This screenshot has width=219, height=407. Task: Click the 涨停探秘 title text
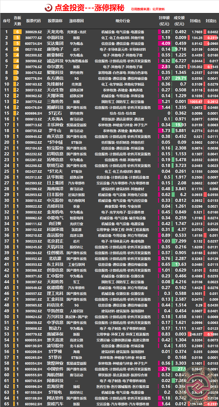[x=109, y=8]
